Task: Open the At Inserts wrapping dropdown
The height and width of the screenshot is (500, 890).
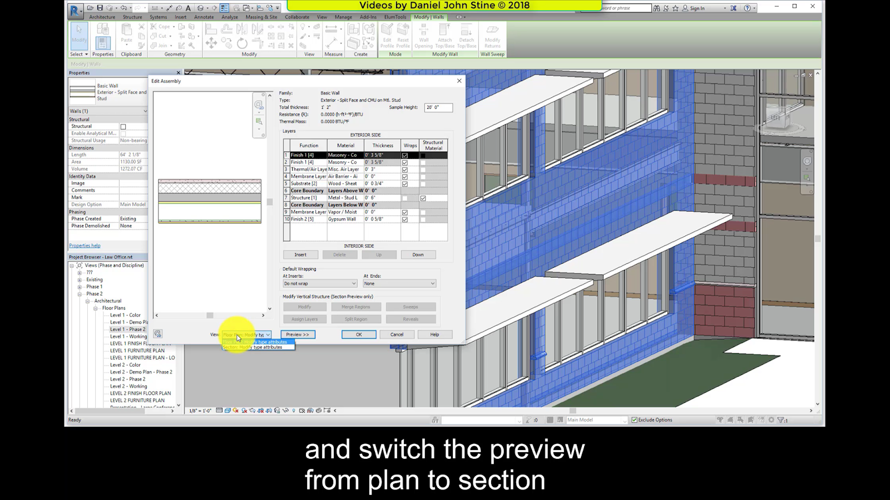Action: coord(319,283)
